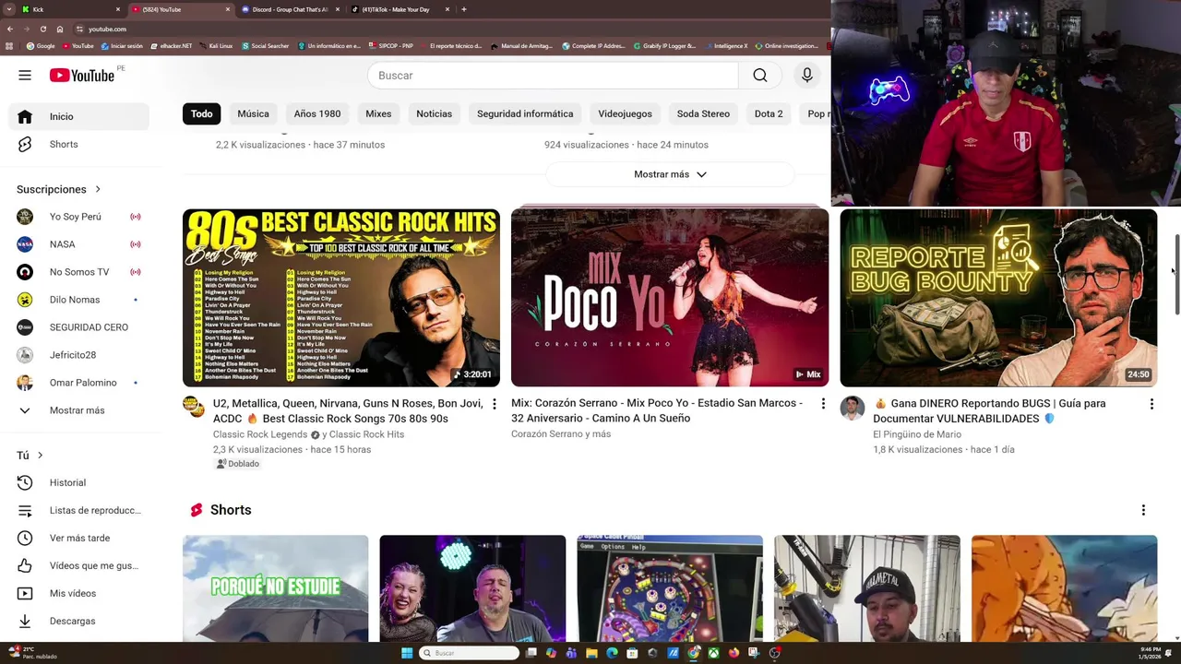Play the 80s Best Classic Rock thumbnail
Screen dimensions: 1181x664
point(341,297)
